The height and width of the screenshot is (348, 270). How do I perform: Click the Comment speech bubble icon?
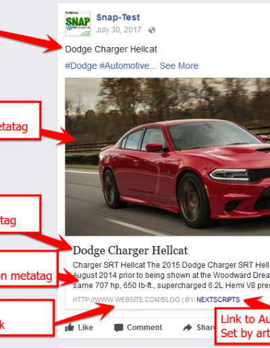click(118, 328)
